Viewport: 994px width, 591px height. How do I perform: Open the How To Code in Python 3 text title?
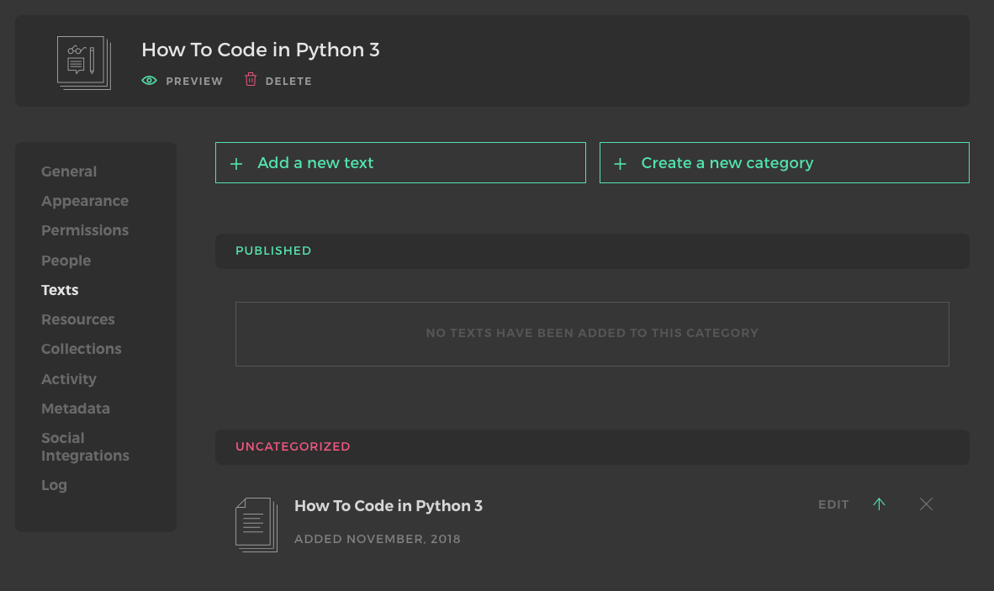388,506
